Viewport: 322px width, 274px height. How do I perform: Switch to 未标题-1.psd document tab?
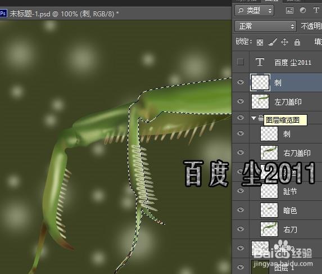64,14
